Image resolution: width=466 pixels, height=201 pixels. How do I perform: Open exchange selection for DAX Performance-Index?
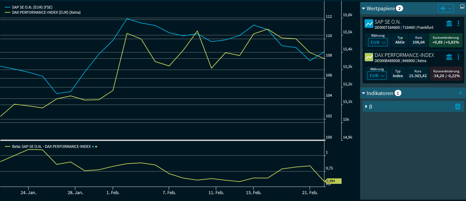tap(449, 57)
